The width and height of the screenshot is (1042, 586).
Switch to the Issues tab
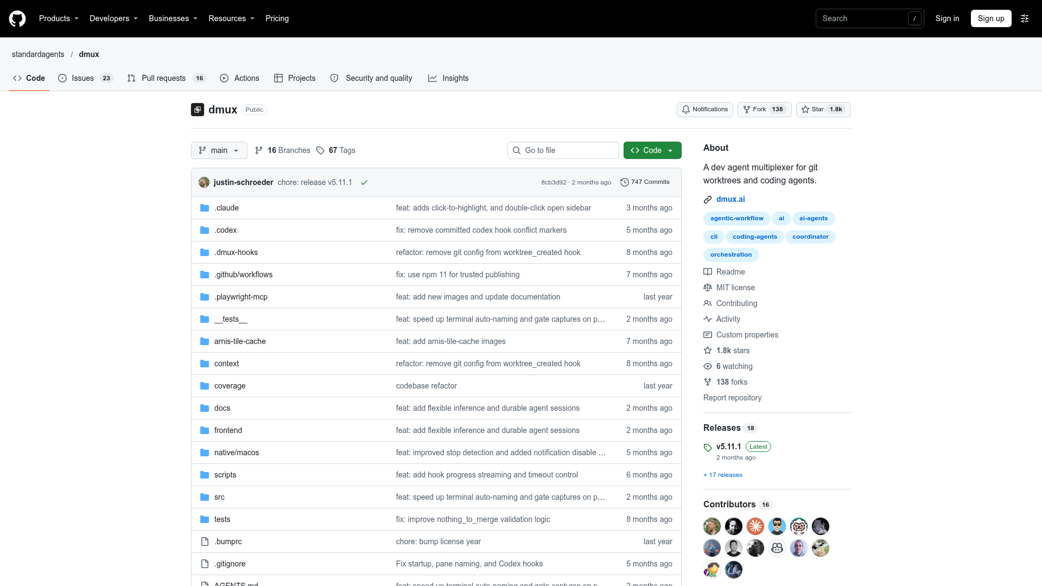click(86, 78)
